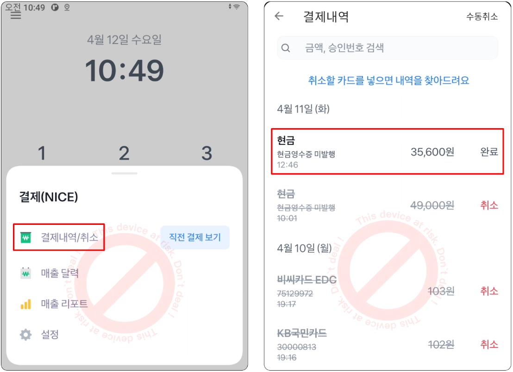Open the 비씨카드 EDC 103원 transaction
513x372 pixels.
[388, 291]
